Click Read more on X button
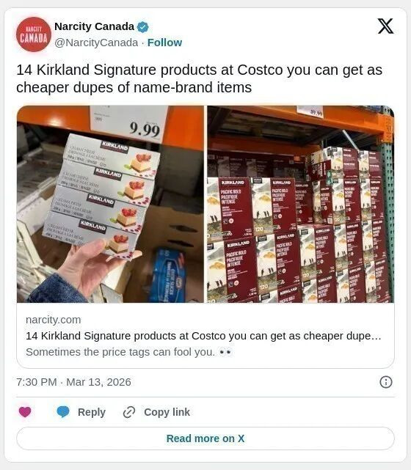Viewport: 411px width, 470px height. (205, 438)
